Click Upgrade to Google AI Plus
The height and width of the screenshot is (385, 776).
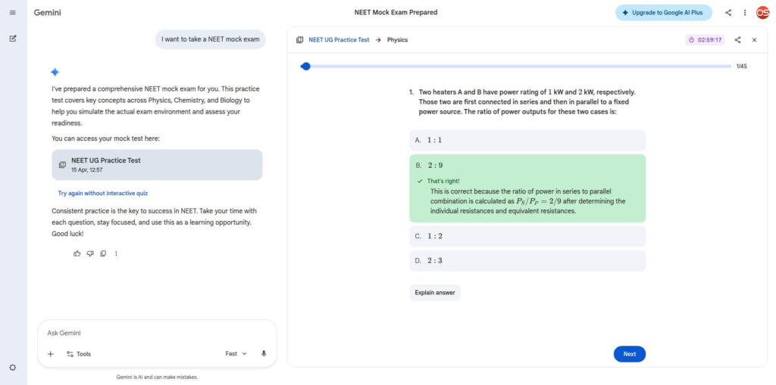coord(663,13)
